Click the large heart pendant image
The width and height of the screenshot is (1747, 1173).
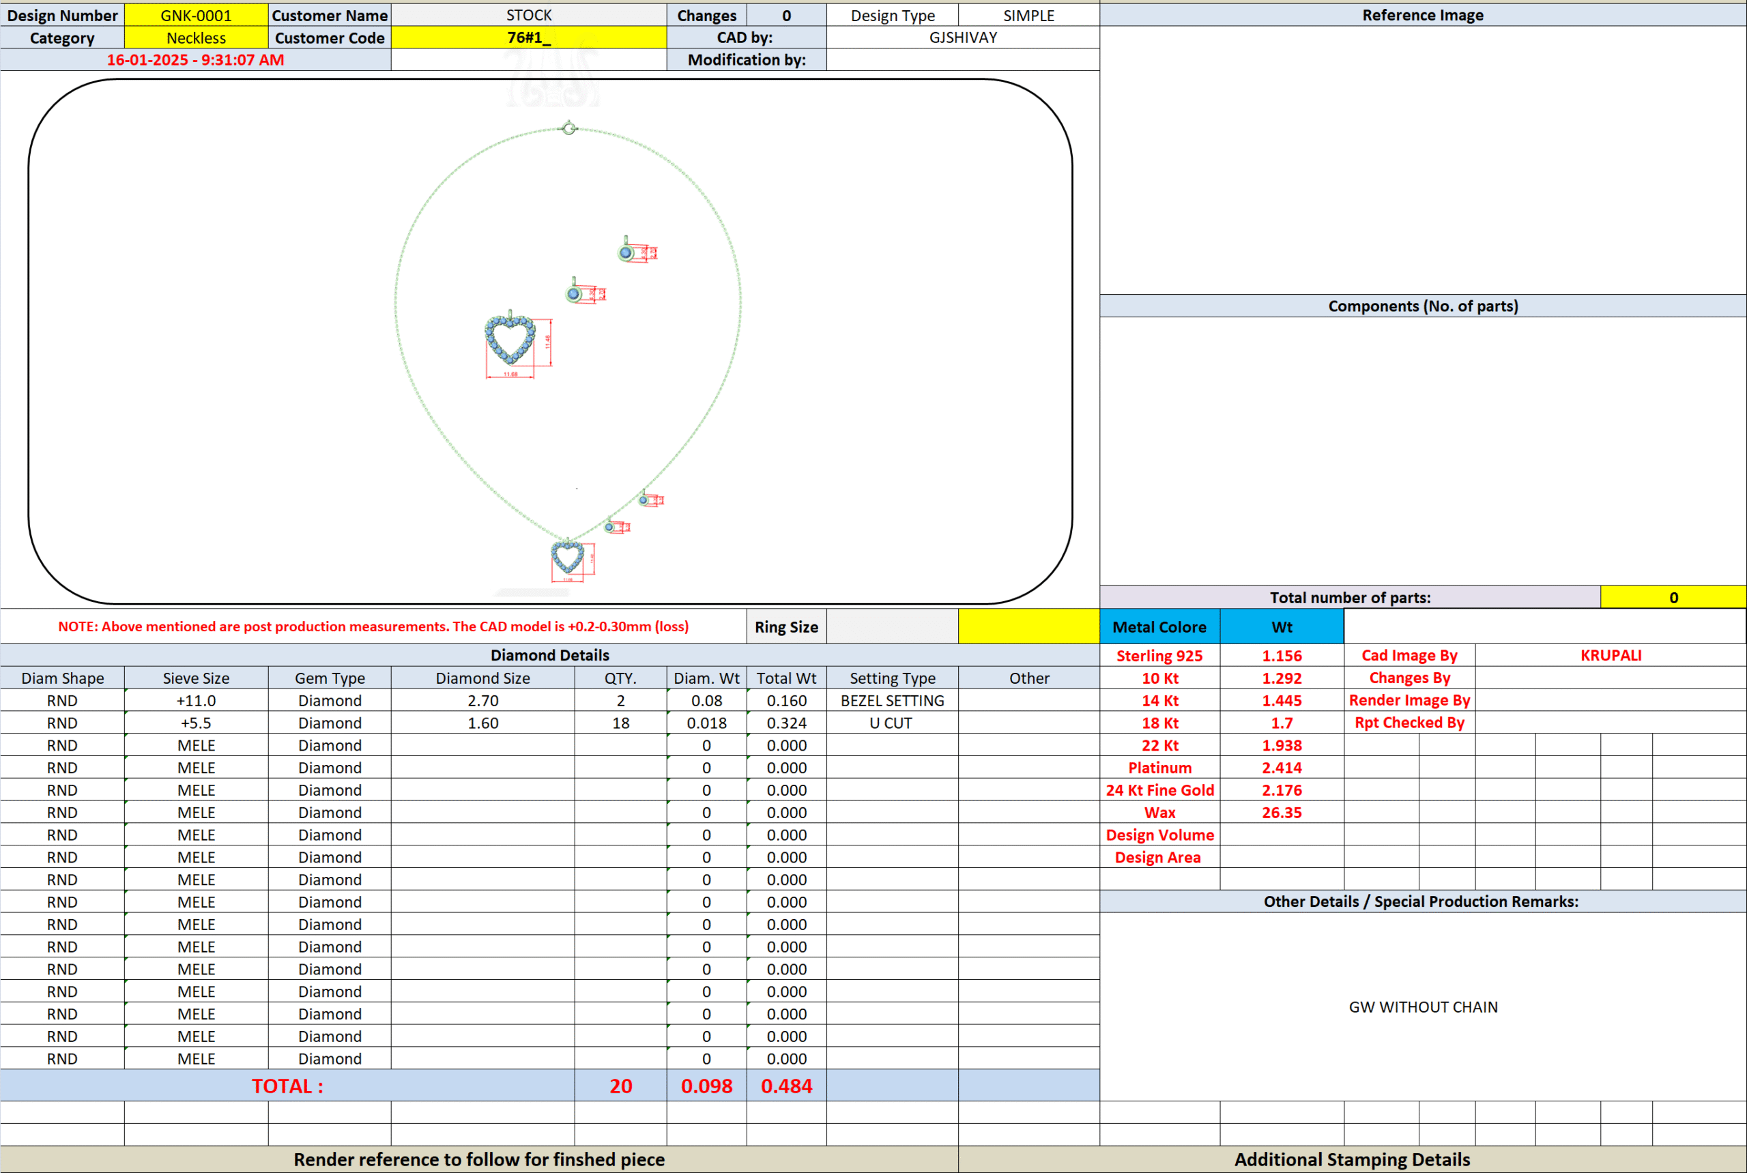pyautogui.click(x=510, y=340)
